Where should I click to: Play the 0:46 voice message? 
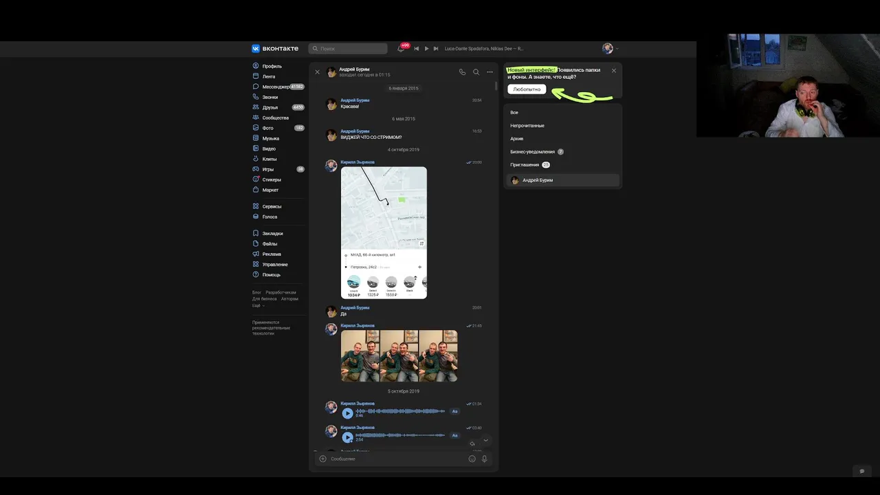[348, 413]
